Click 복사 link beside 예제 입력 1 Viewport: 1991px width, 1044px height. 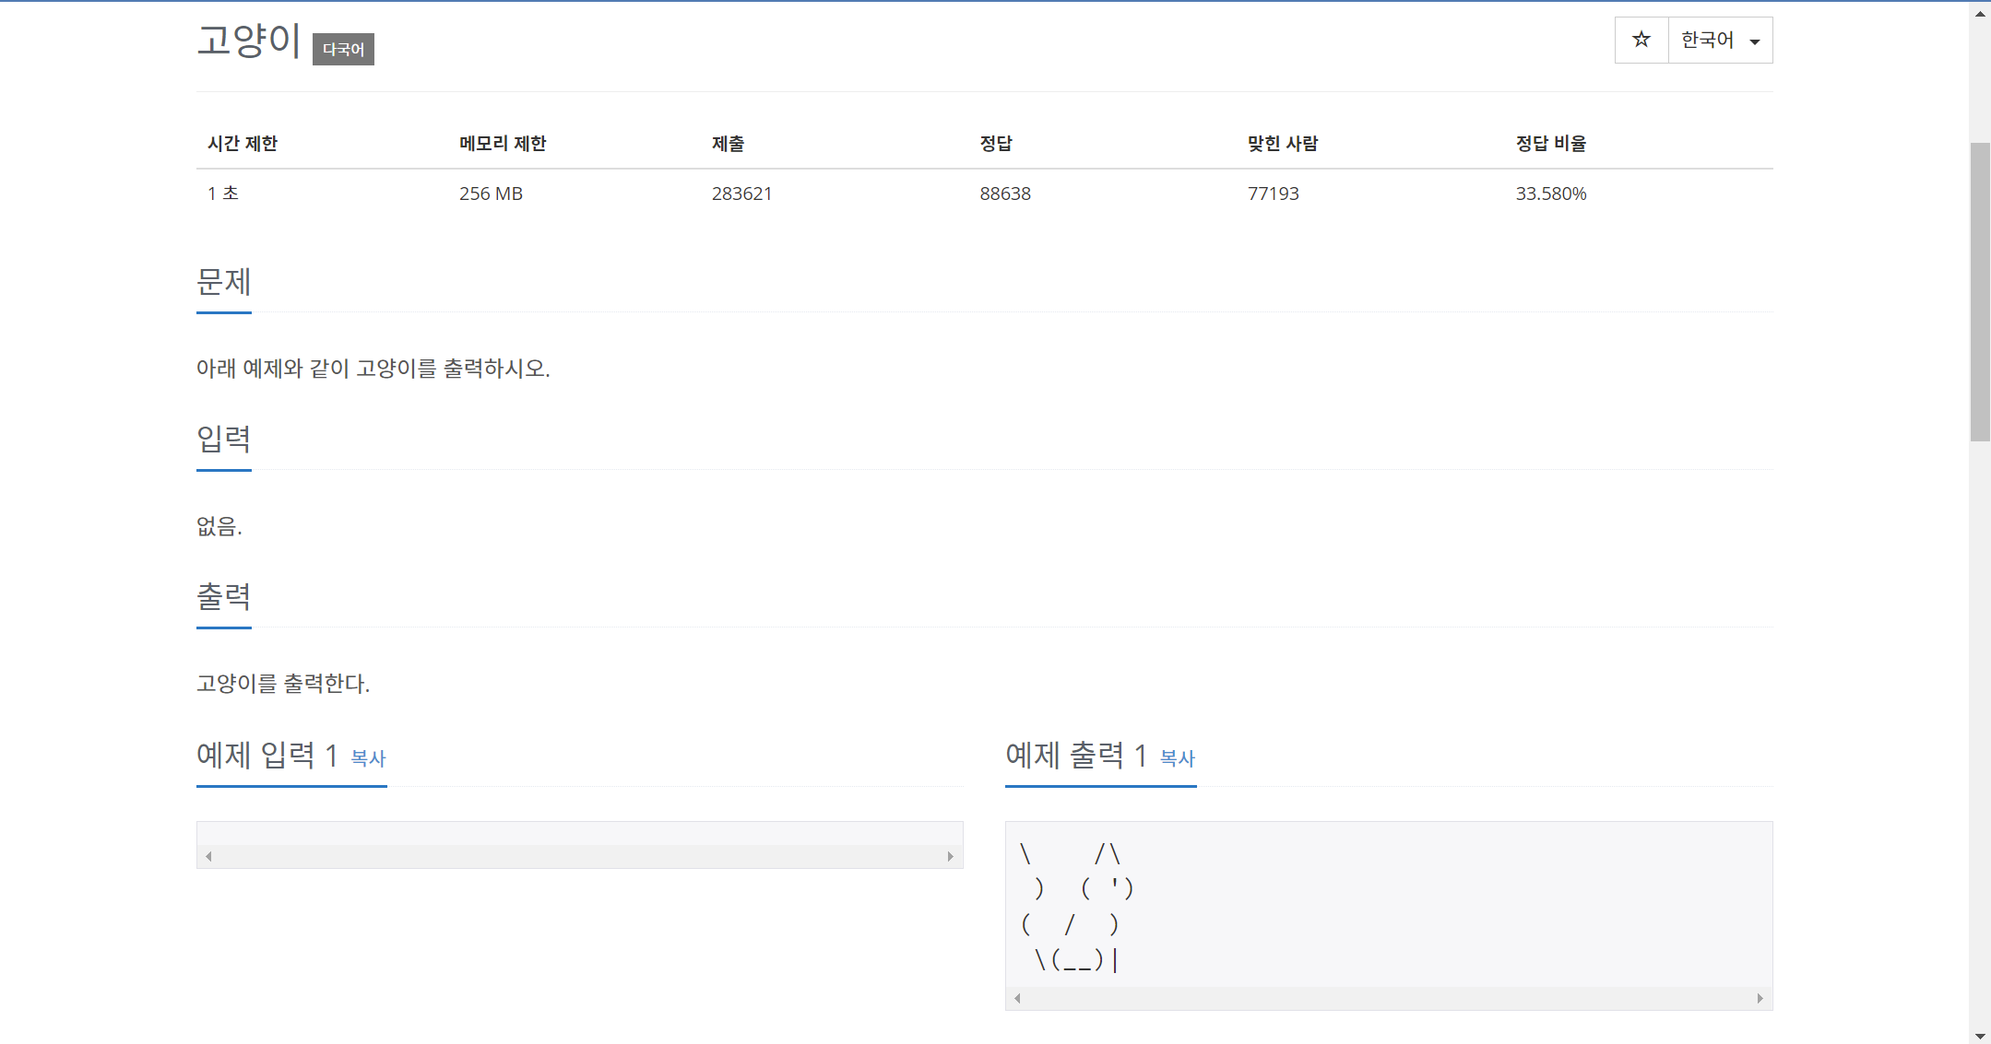(368, 758)
